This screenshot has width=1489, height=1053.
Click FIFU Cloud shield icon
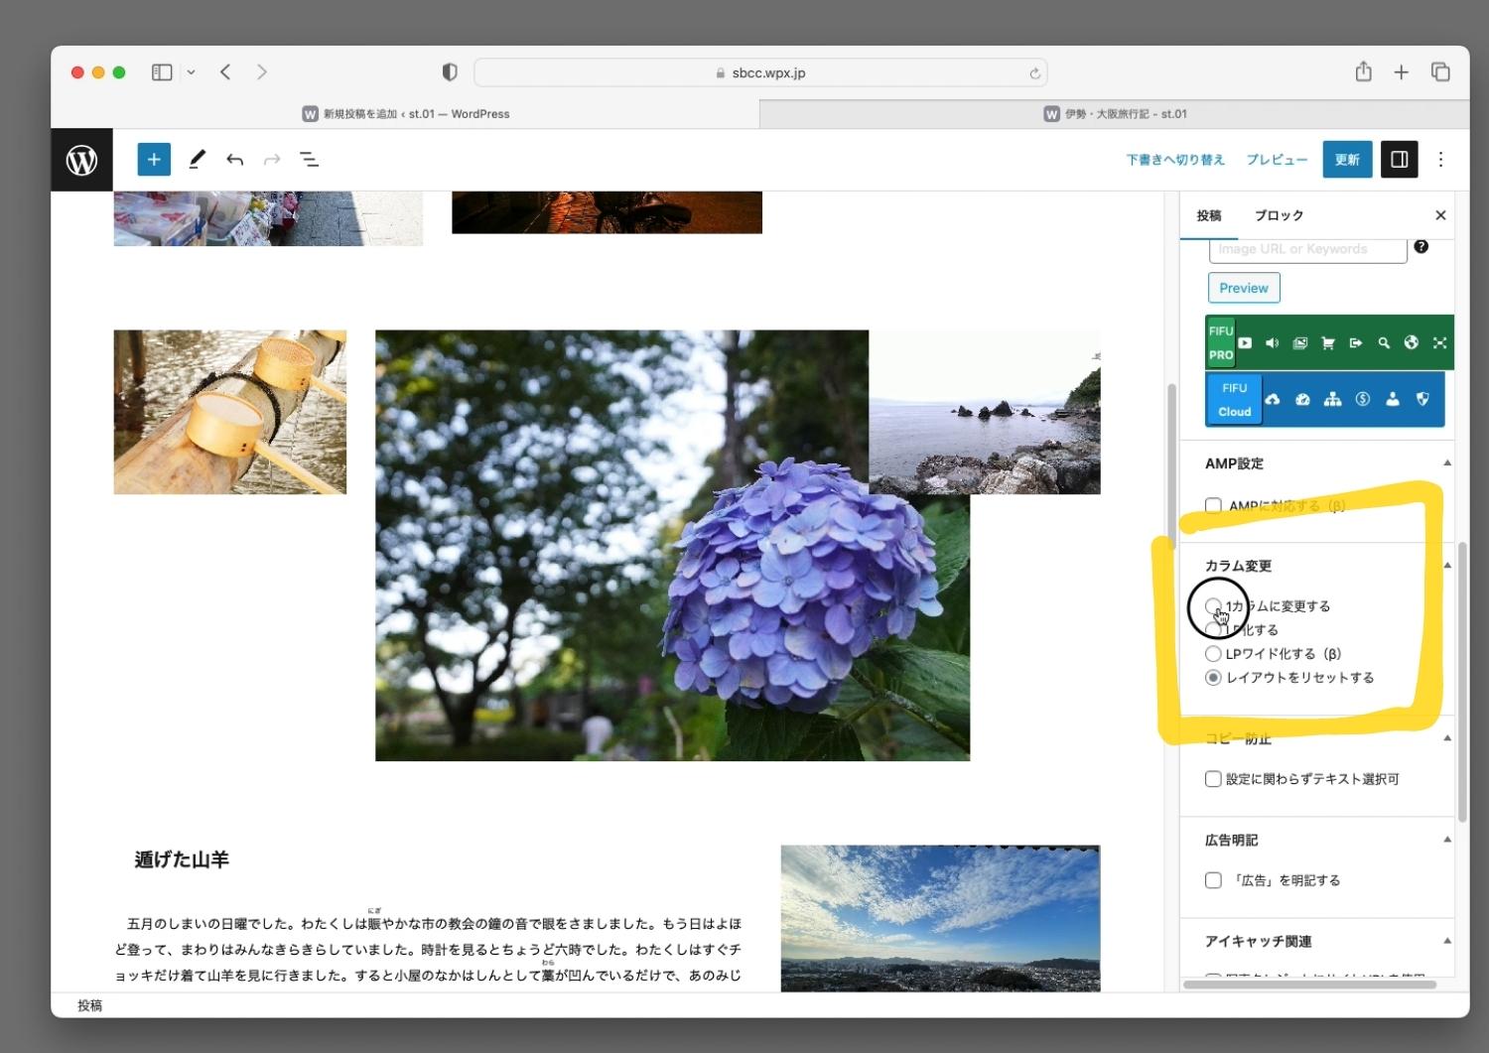pyautogui.click(x=1422, y=399)
